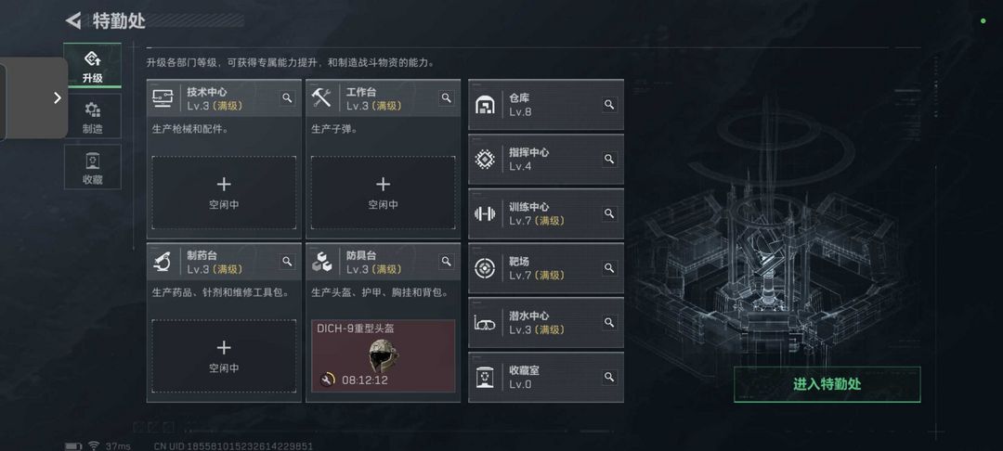Image resolution: width=1003 pixels, height=451 pixels.
Task: Open the magnifier on 技术中心 card
Action: pos(287,97)
